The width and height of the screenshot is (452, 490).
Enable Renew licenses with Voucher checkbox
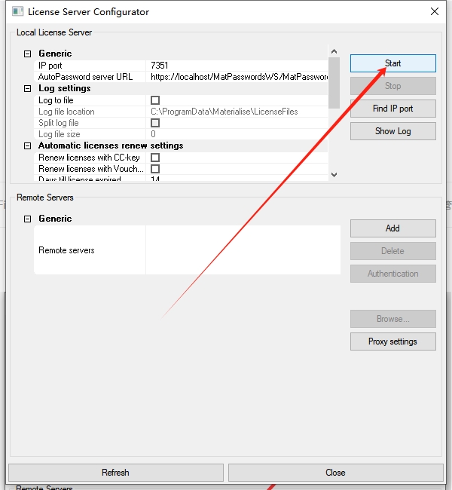[x=155, y=169]
